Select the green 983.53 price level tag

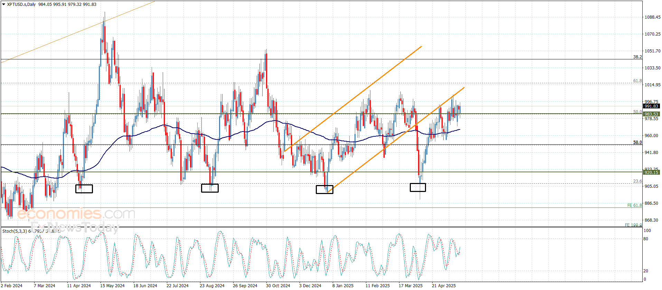(651, 114)
